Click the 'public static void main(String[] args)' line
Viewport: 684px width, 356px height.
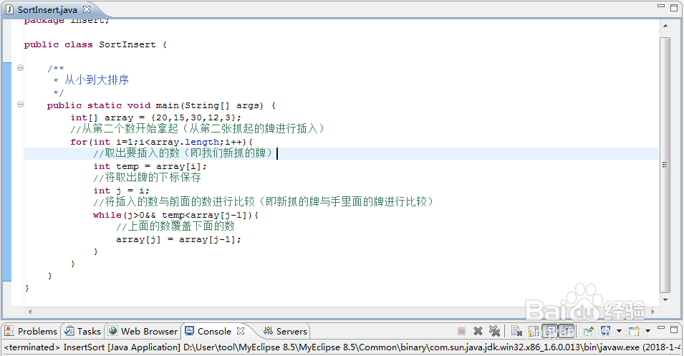point(161,105)
